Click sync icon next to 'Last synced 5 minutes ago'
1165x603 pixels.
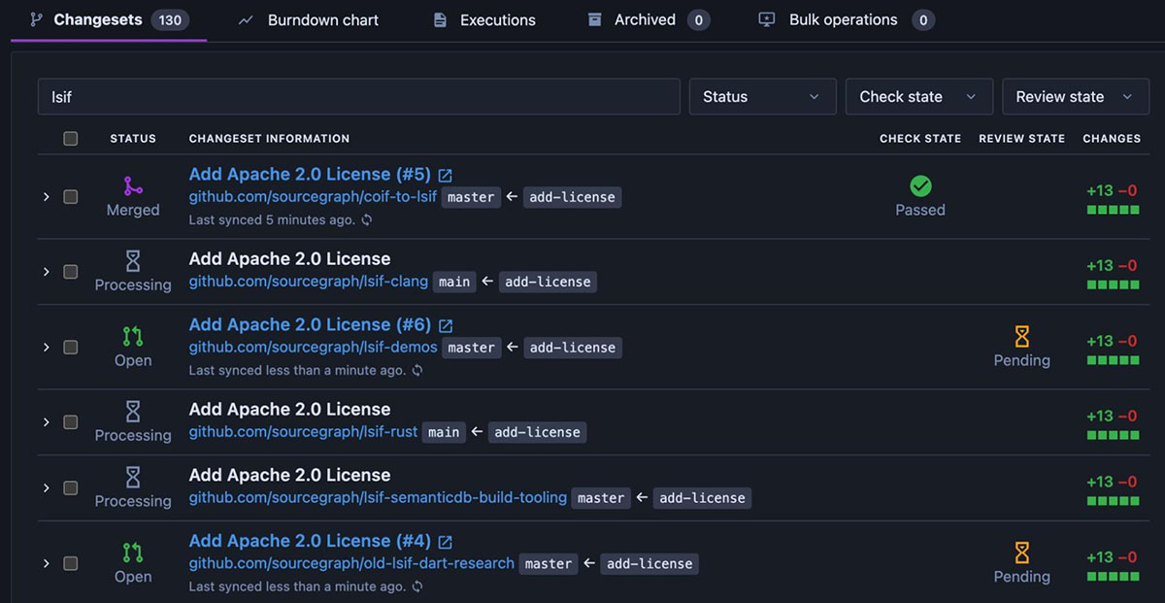[366, 220]
